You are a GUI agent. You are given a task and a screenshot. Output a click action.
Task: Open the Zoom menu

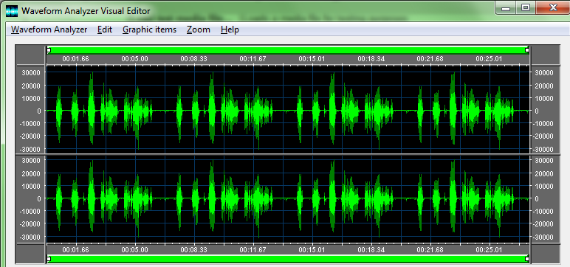pos(199,30)
